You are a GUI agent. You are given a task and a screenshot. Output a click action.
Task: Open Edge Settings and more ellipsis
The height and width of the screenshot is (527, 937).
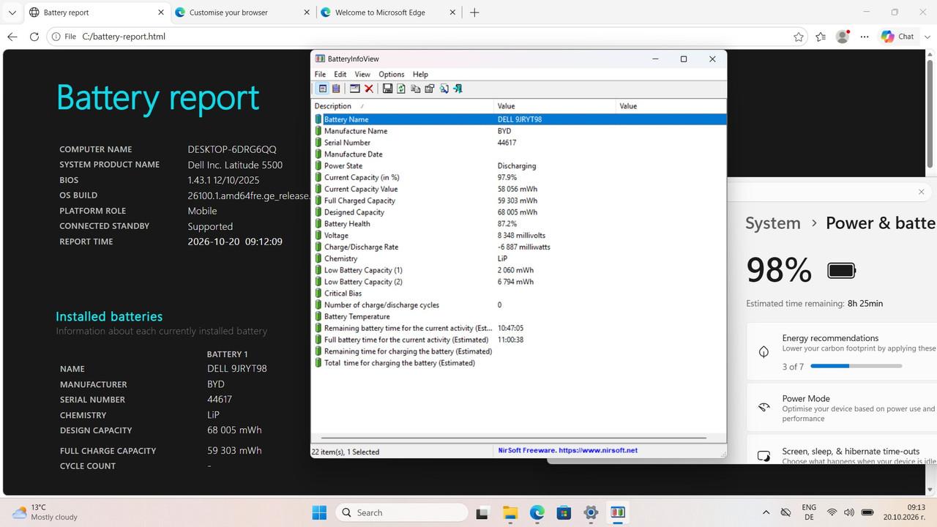865,37
